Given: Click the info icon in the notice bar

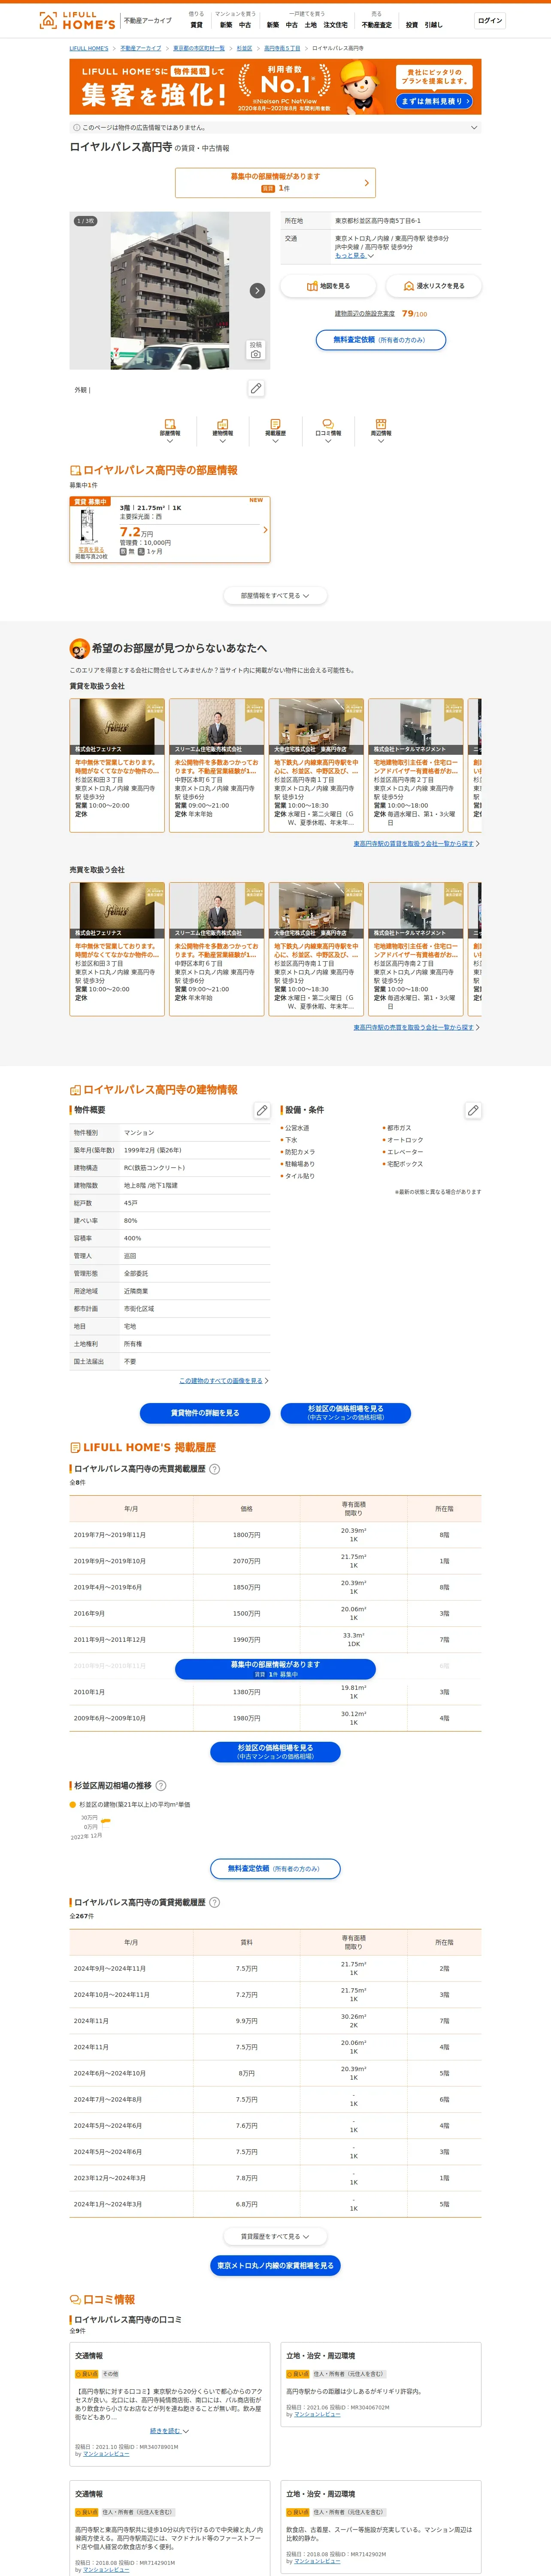Looking at the screenshot, I should [x=76, y=128].
